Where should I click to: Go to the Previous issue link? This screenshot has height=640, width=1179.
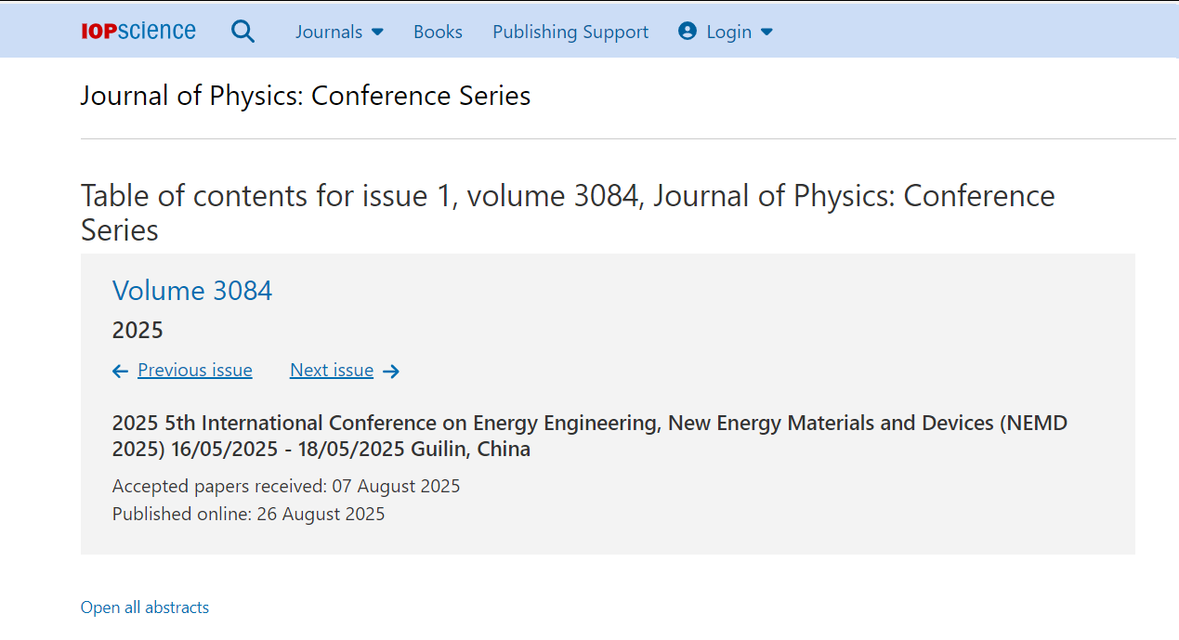(x=195, y=370)
